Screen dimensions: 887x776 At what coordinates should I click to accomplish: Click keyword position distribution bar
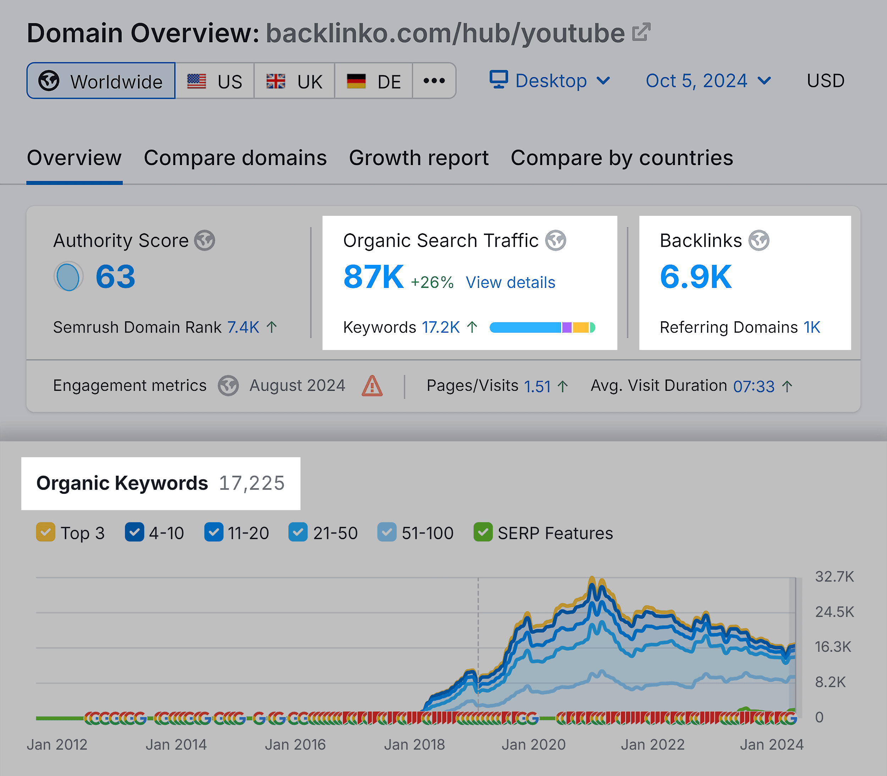tap(542, 327)
